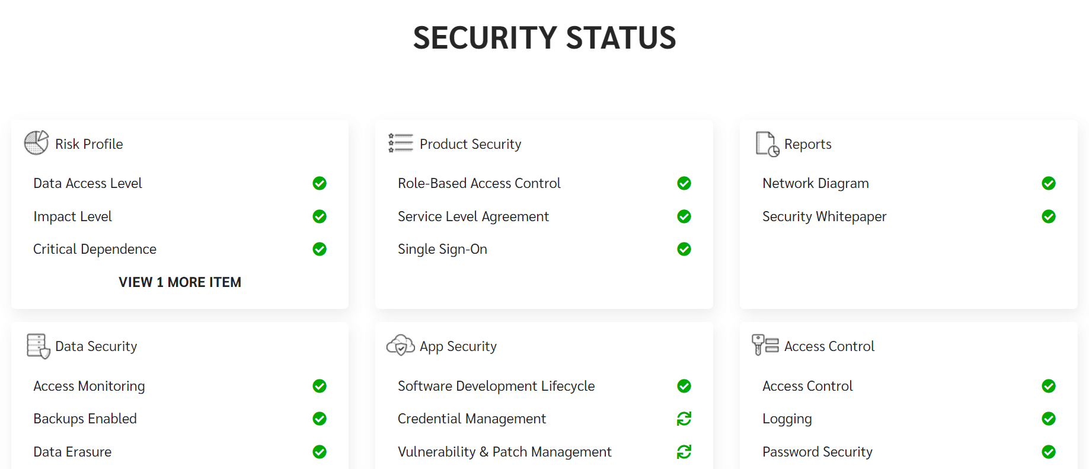Image resolution: width=1089 pixels, height=469 pixels.
Task: Click green check next to Service Level Agreement
Action: click(x=684, y=216)
